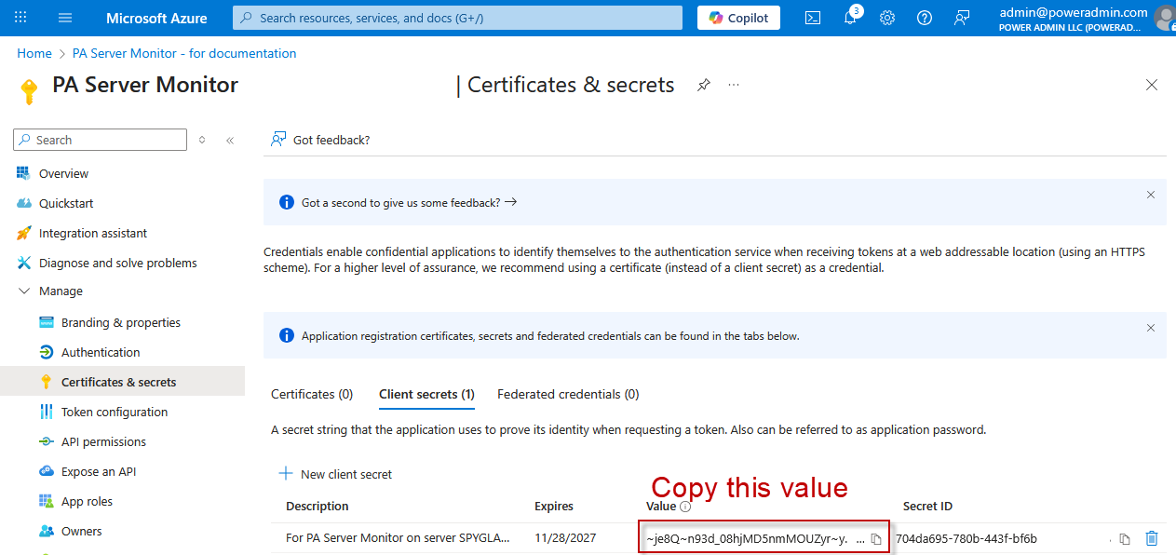This screenshot has width=1176, height=555.
Task: Copy the client secret value to clipboard
Action: point(875,539)
